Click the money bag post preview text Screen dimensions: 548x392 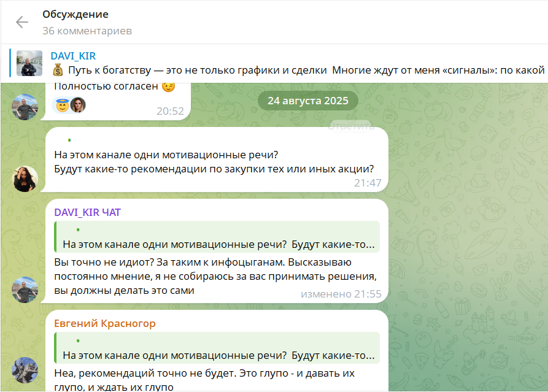(298, 70)
